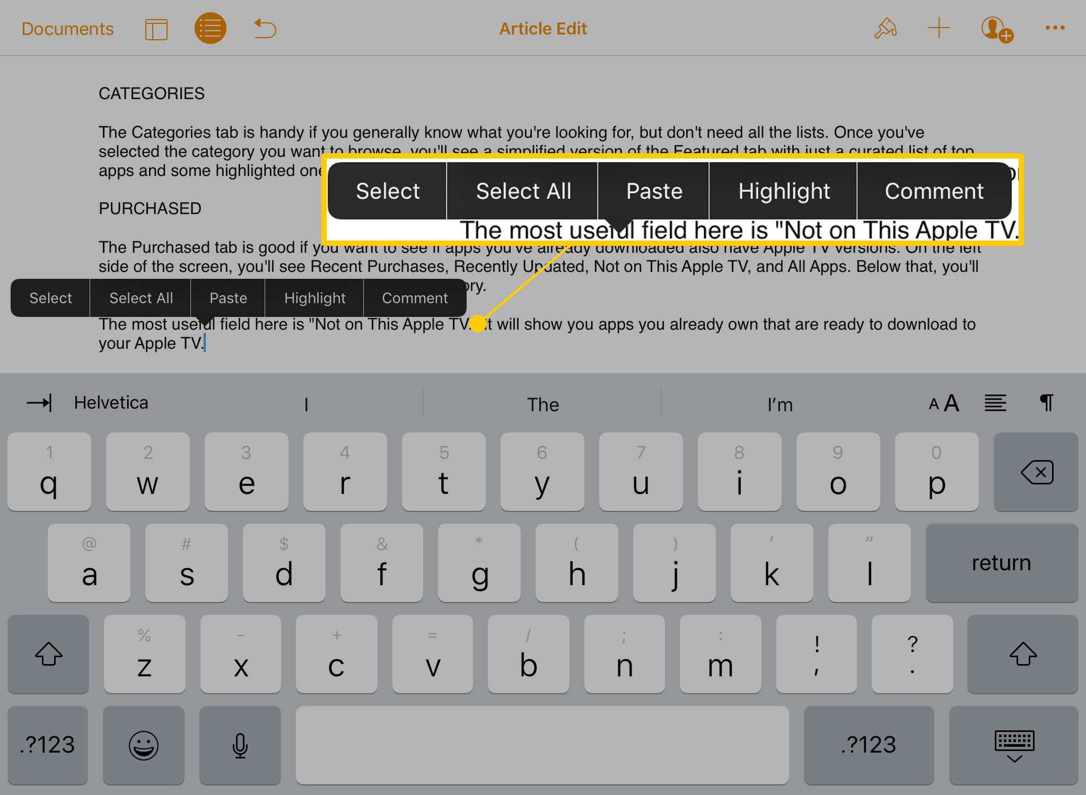Viewport: 1086px width, 795px height.
Task: Tap the backspace delete key
Action: pos(1036,472)
